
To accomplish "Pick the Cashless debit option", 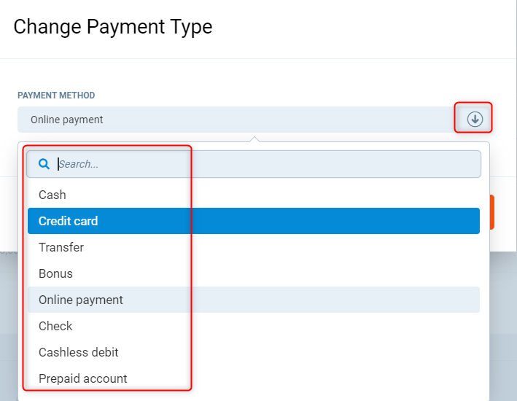I will point(79,352).
